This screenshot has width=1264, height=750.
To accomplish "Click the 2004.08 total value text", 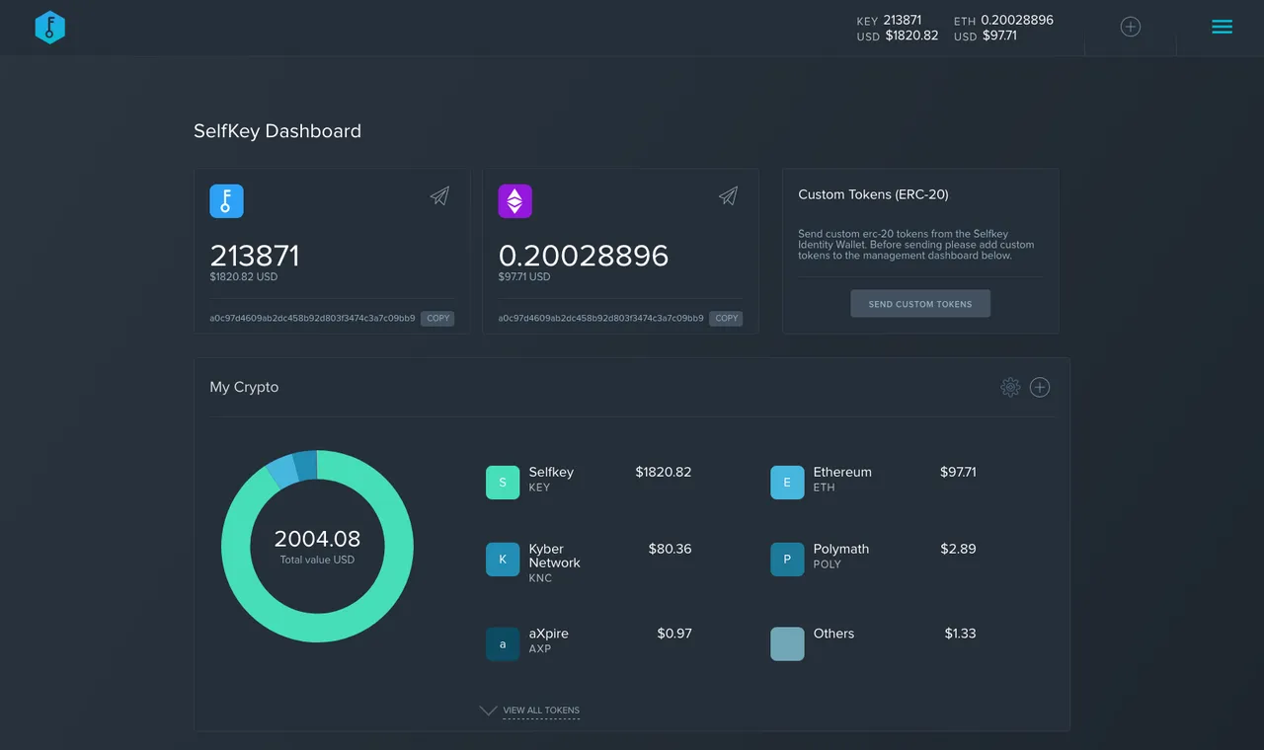I will [317, 539].
